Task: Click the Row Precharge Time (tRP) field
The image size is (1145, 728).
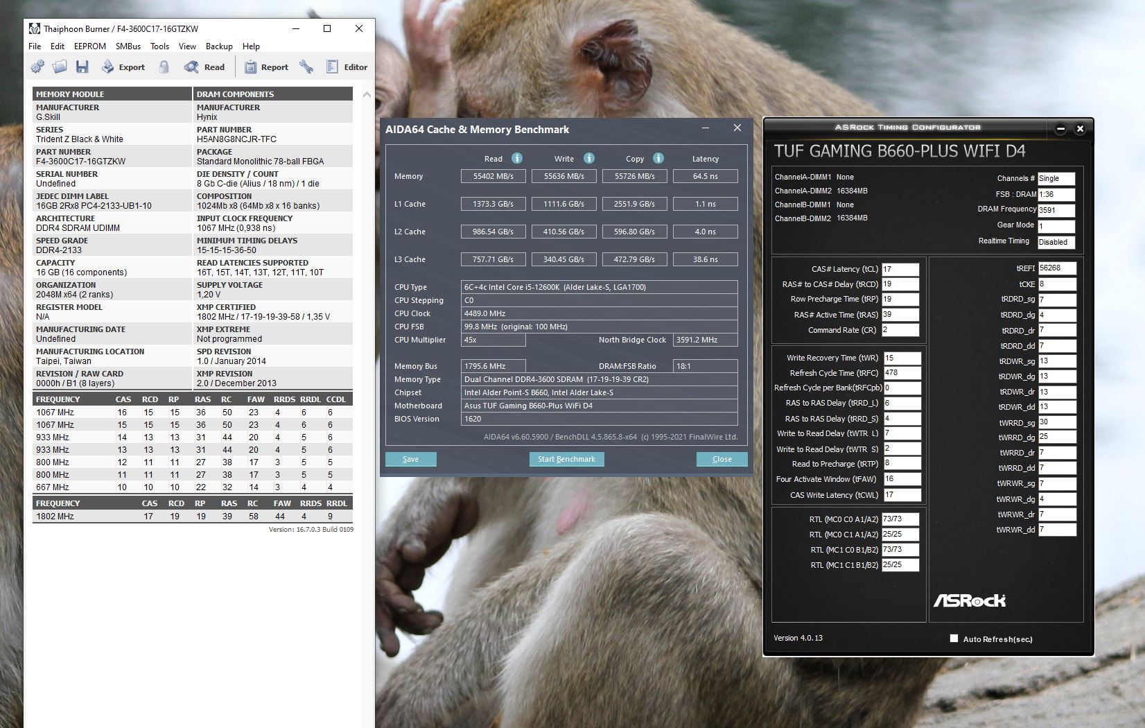Action: [900, 300]
